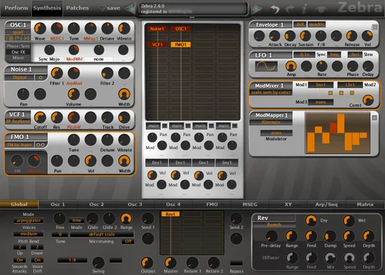Image resolution: width=385 pixels, height=275 pixels.
Task: Adjust the VCF 1 Cutoff knob
Action: point(40,118)
